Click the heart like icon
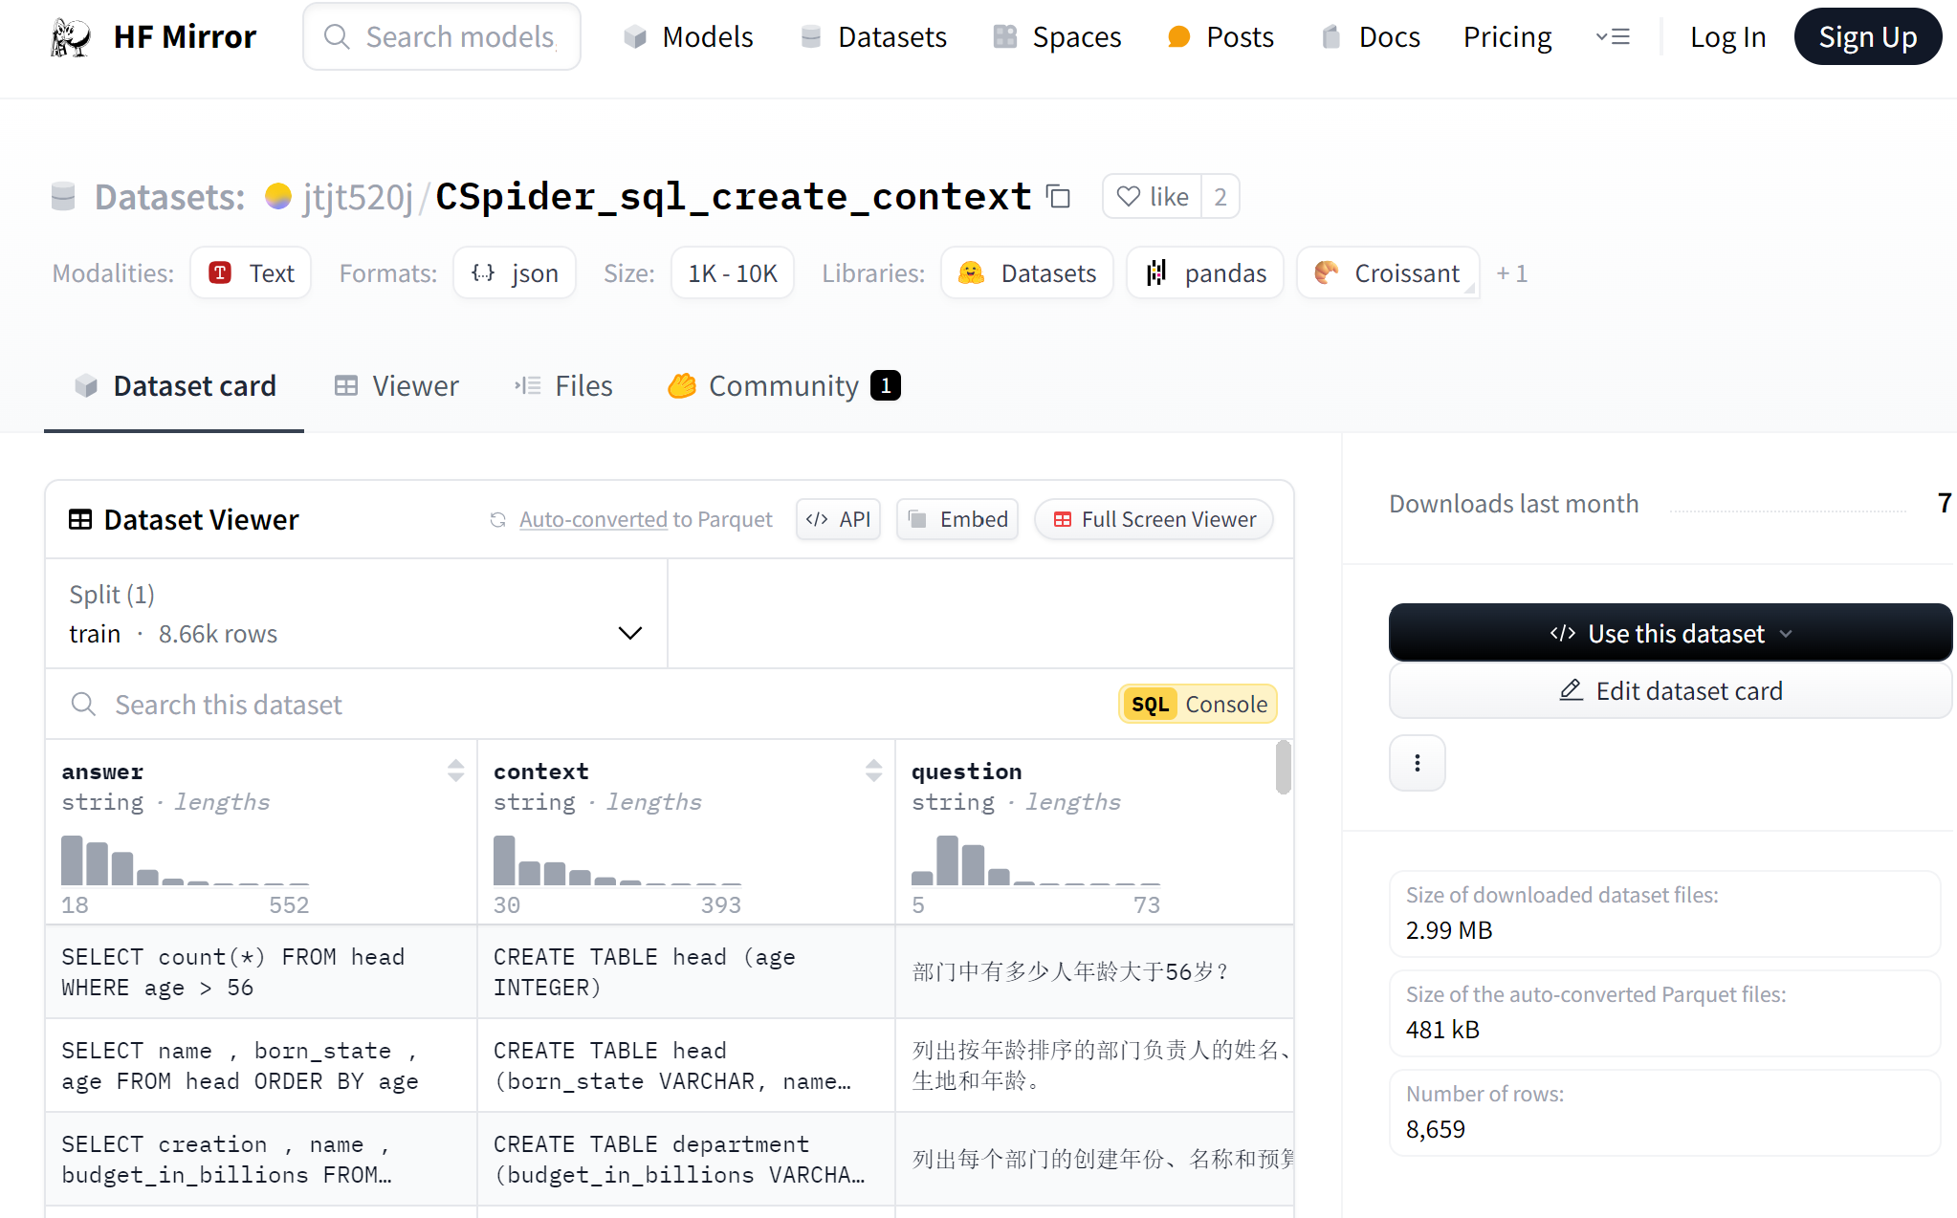1957x1218 pixels. pos(1129,197)
